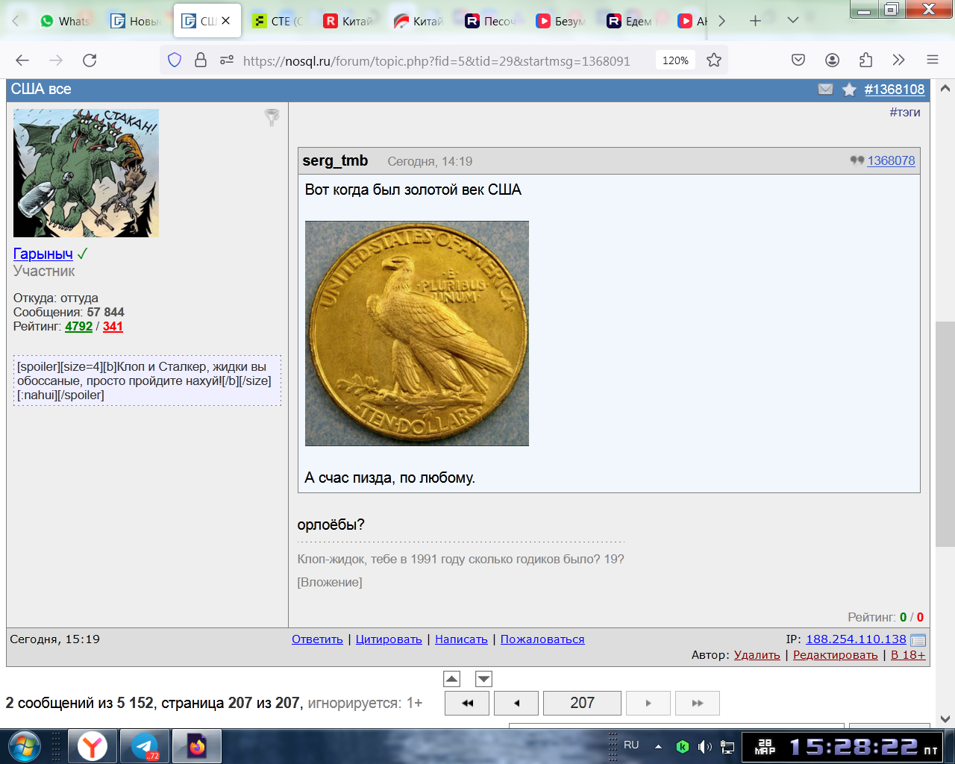Viewport: 955px width, 764px height.
Task: Click the envelope mail icon in post header
Action: [825, 90]
